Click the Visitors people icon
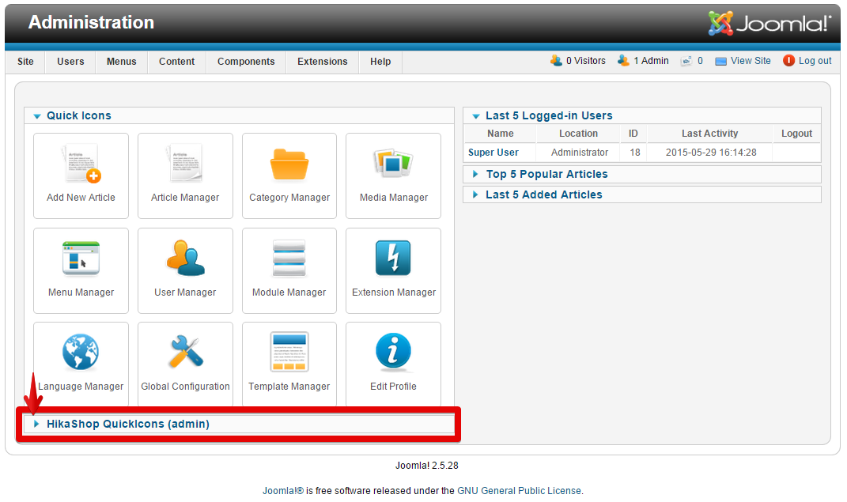The width and height of the screenshot is (847, 502). [557, 60]
